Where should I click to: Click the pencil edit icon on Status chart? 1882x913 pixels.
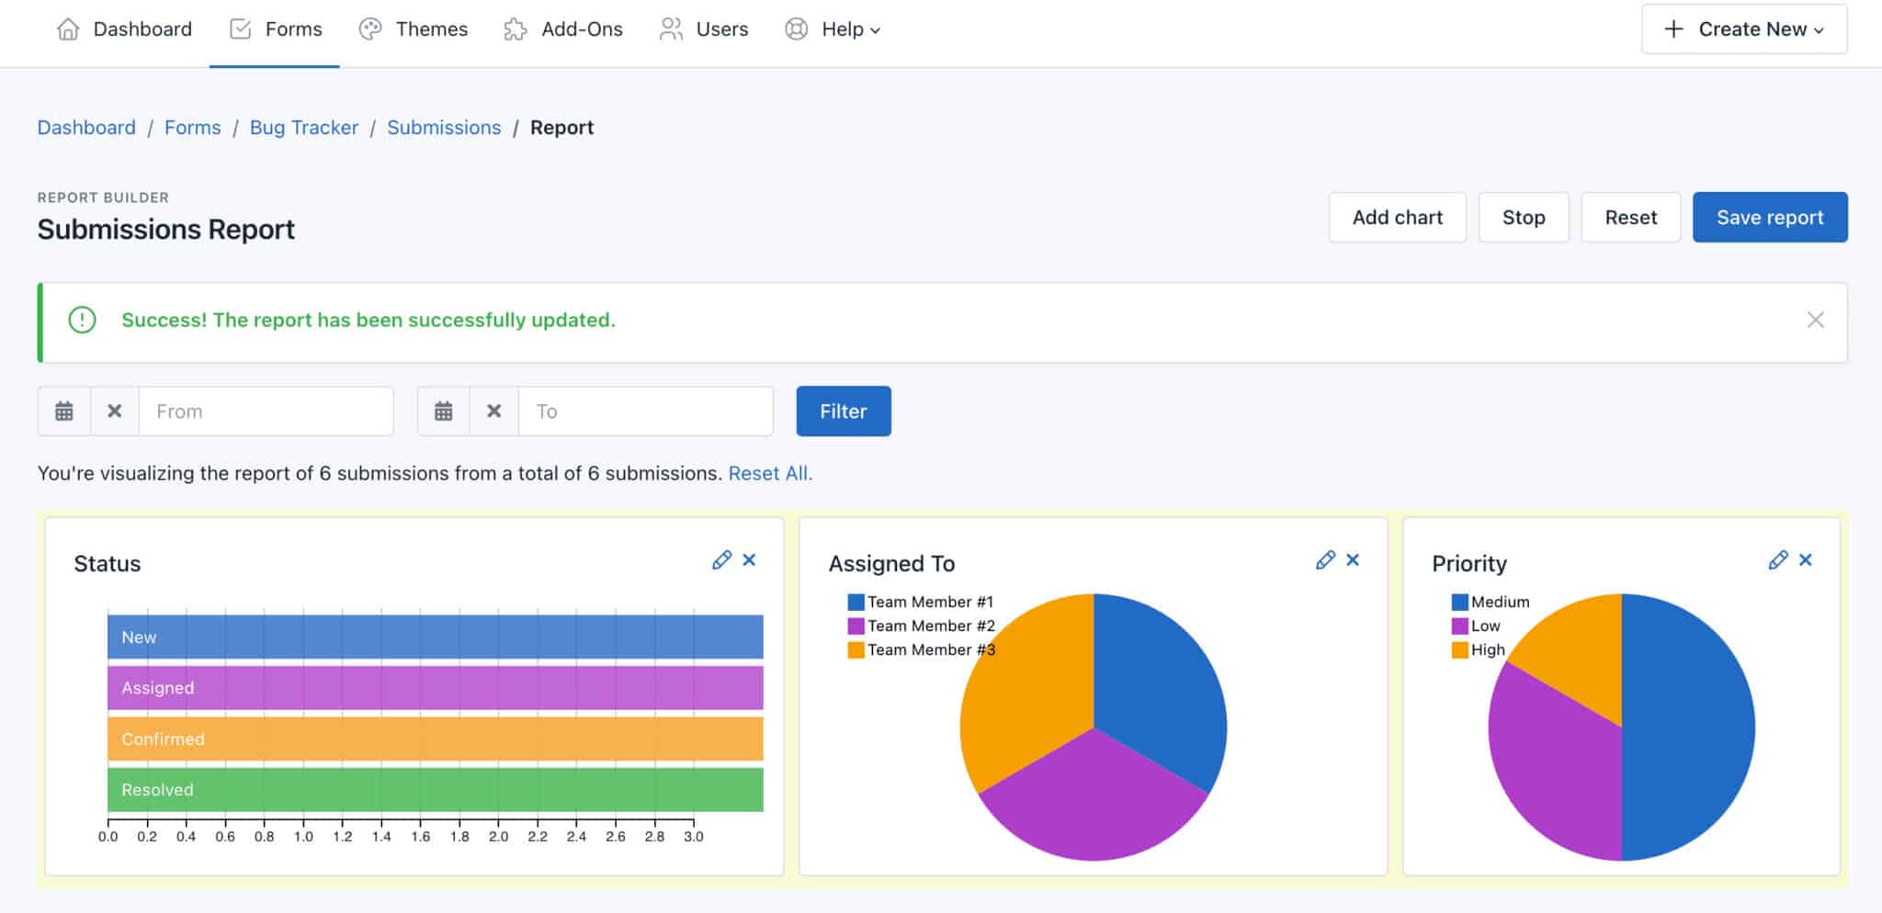tap(721, 560)
